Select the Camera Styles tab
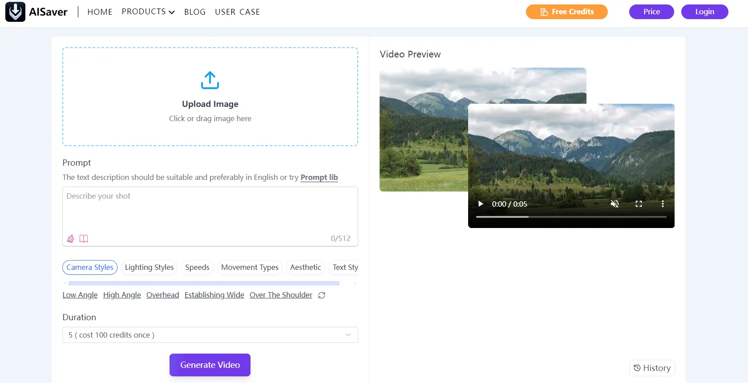Viewport: 748px width, 383px height. tap(90, 267)
